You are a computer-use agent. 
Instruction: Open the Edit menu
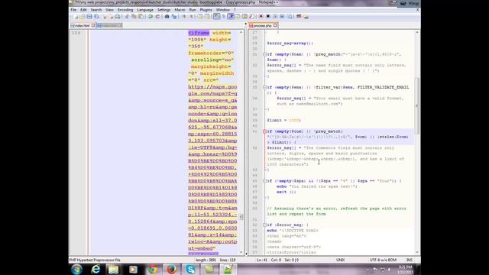83,10
